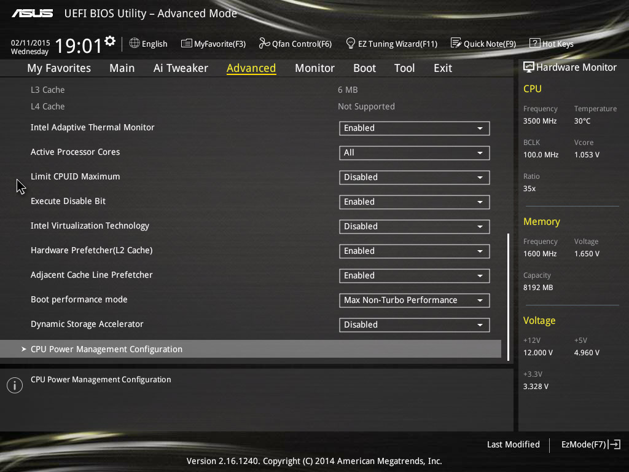View Last Modified settings
The height and width of the screenshot is (472, 629).
pyautogui.click(x=513, y=444)
